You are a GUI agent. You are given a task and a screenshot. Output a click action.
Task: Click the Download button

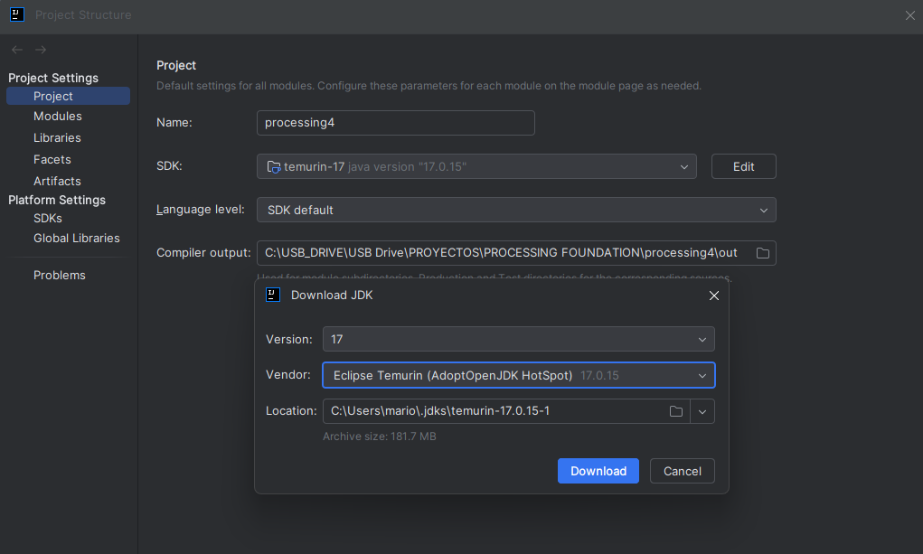pos(598,471)
